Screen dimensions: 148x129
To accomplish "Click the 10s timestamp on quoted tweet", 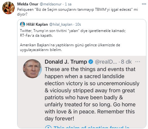I will pyautogui.click(x=78, y=24).
